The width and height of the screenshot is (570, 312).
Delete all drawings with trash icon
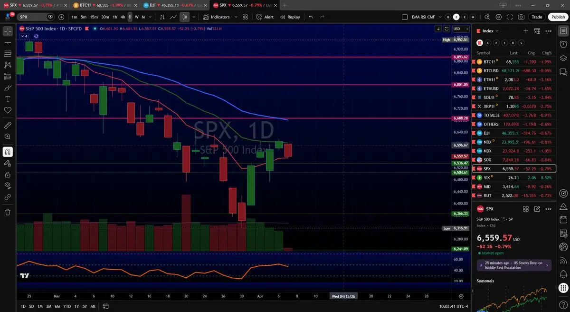(x=8, y=212)
